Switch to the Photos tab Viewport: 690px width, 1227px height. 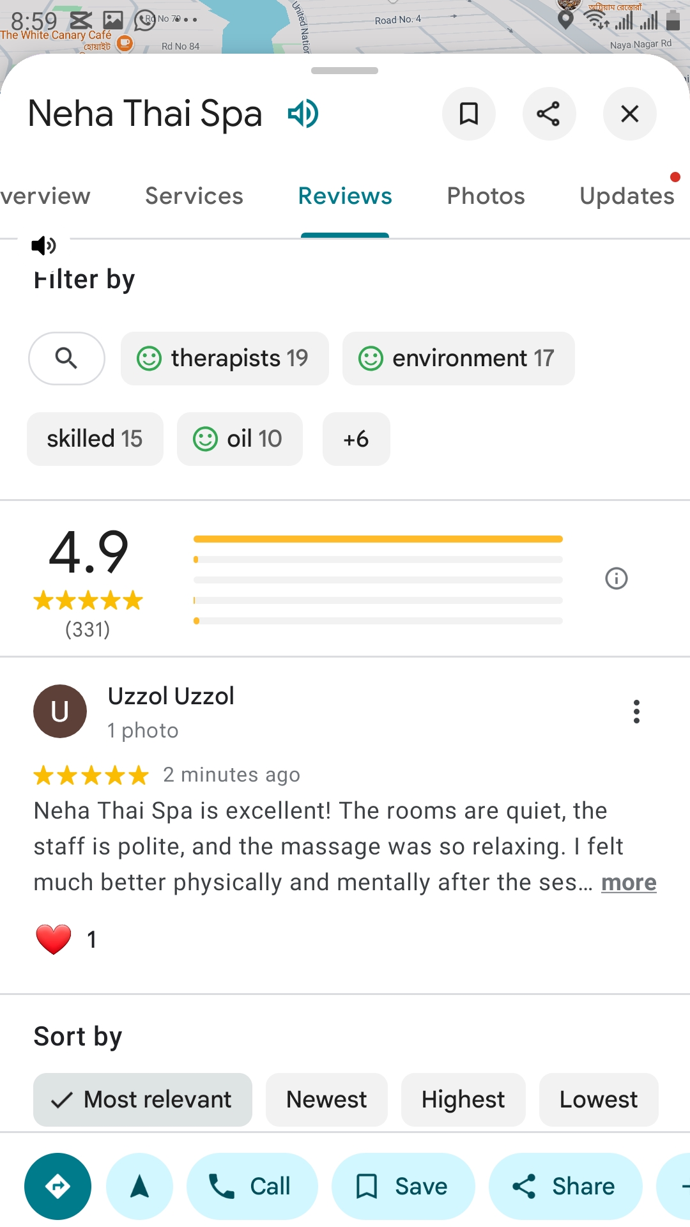(x=486, y=196)
